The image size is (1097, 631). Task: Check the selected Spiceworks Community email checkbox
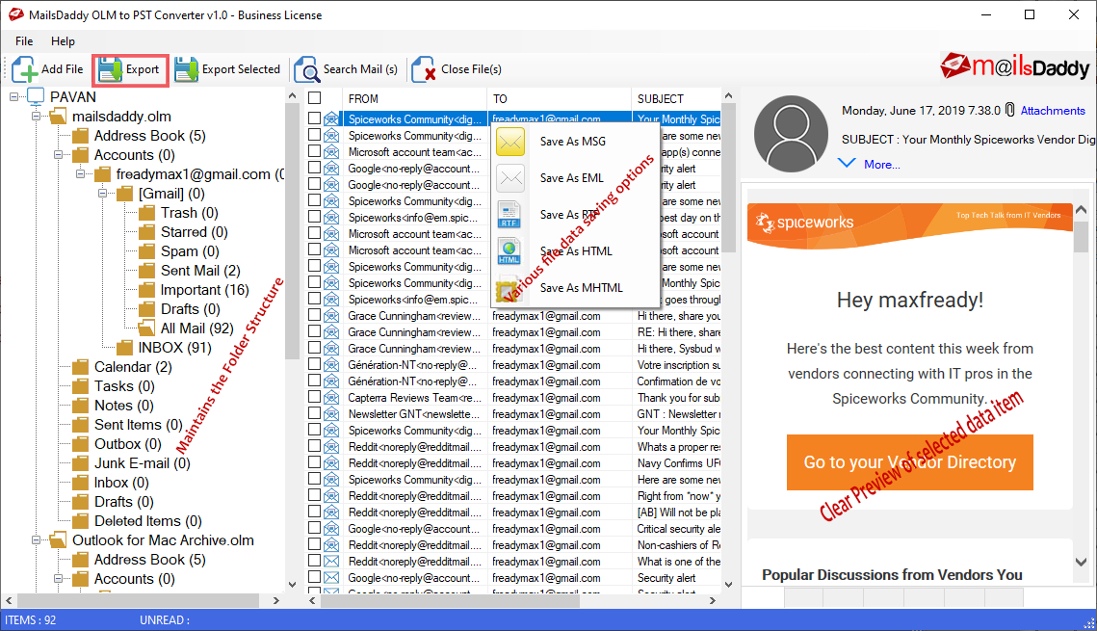tap(315, 118)
